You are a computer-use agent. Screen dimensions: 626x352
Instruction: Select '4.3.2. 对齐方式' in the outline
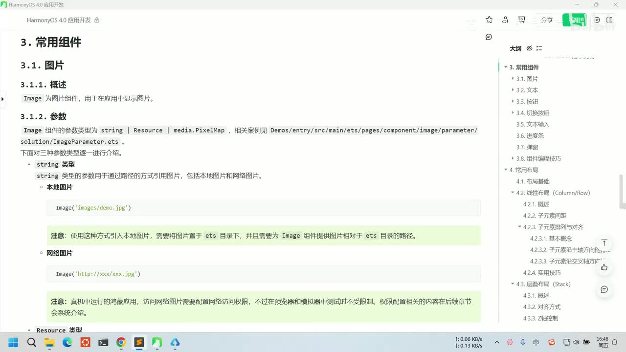[542, 307]
